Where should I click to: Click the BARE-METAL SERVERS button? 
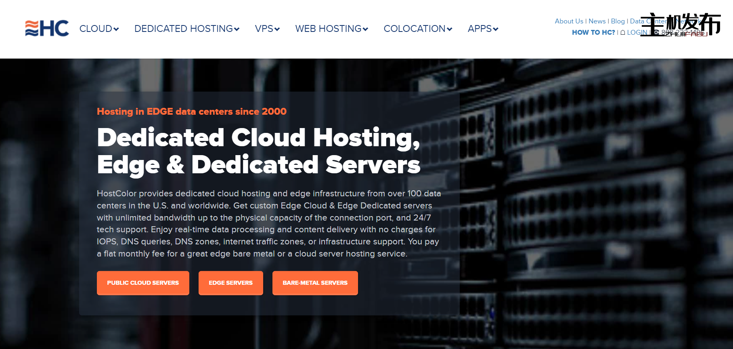[x=315, y=283]
